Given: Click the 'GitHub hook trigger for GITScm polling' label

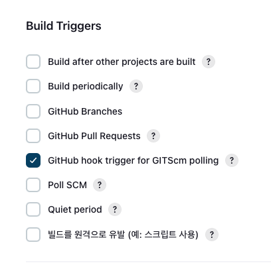Looking at the screenshot, I should tap(134, 160).
